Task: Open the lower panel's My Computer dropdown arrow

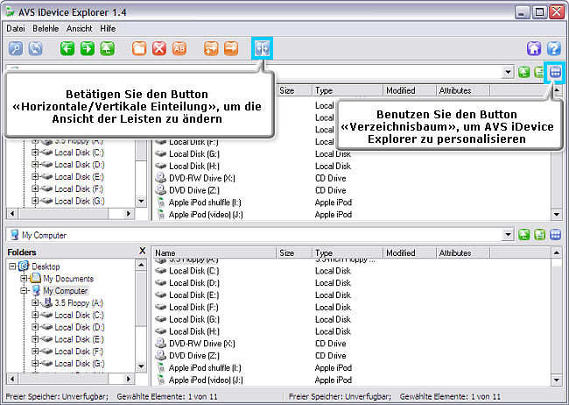Action: pyautogui.click(x=508, y=235)
